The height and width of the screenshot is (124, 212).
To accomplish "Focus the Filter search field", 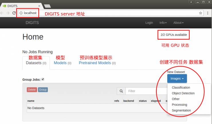I will (x=146, y=91).
